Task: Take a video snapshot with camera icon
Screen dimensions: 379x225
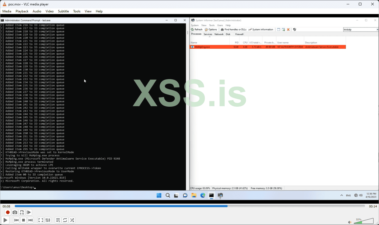Action: click(x=15, y=212)
